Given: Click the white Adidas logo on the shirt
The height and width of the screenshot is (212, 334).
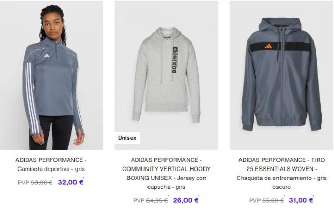Looking at the screenshot, I should tap(46, 56).
